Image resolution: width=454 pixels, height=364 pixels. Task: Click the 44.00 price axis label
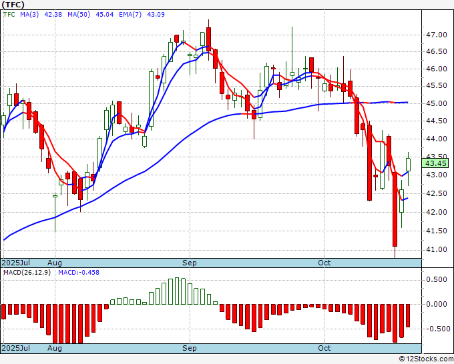point(437,139)
